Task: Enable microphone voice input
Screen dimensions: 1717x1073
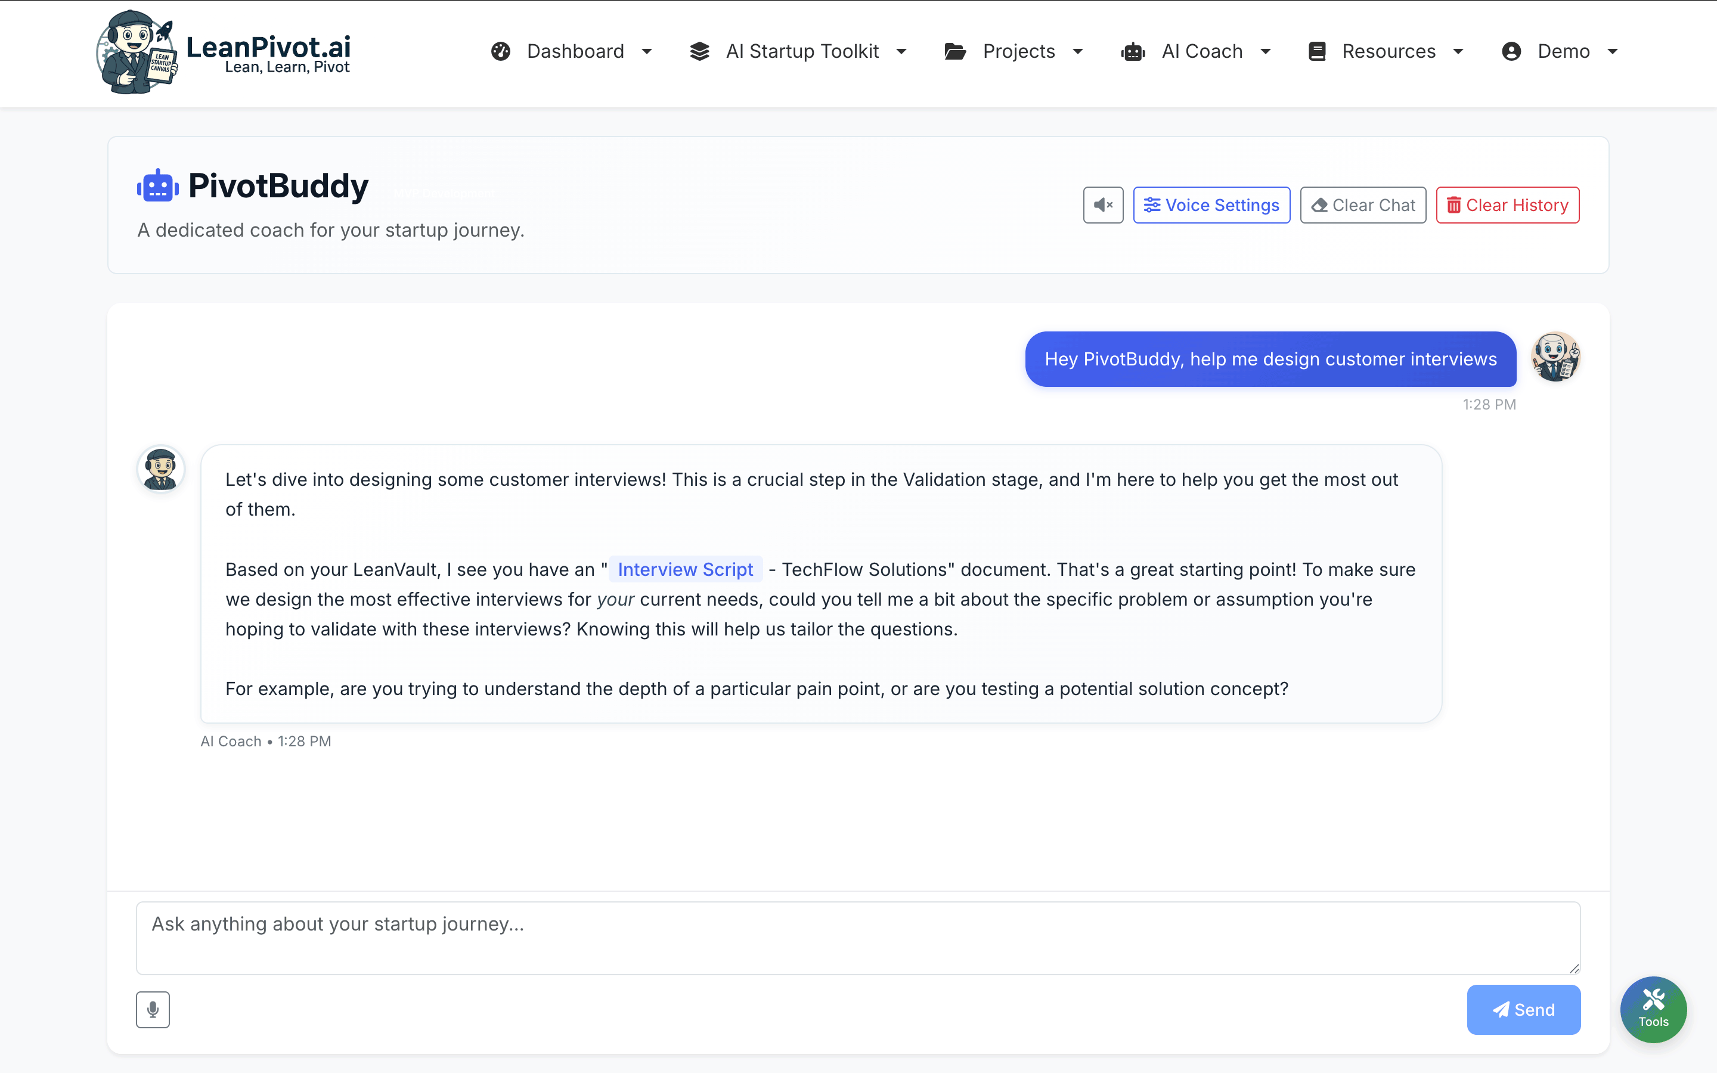Action: [153, 1009]
